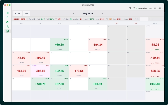Open the day with +69.10 profit
168x105 pixels.
click(59, 45)
